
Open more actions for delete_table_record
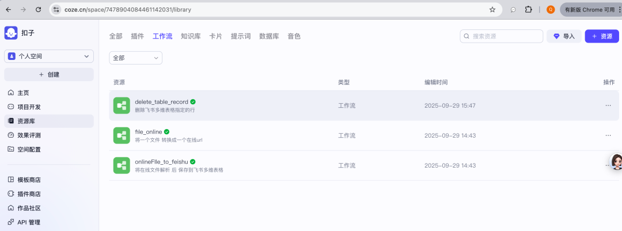tap(608, 105)
